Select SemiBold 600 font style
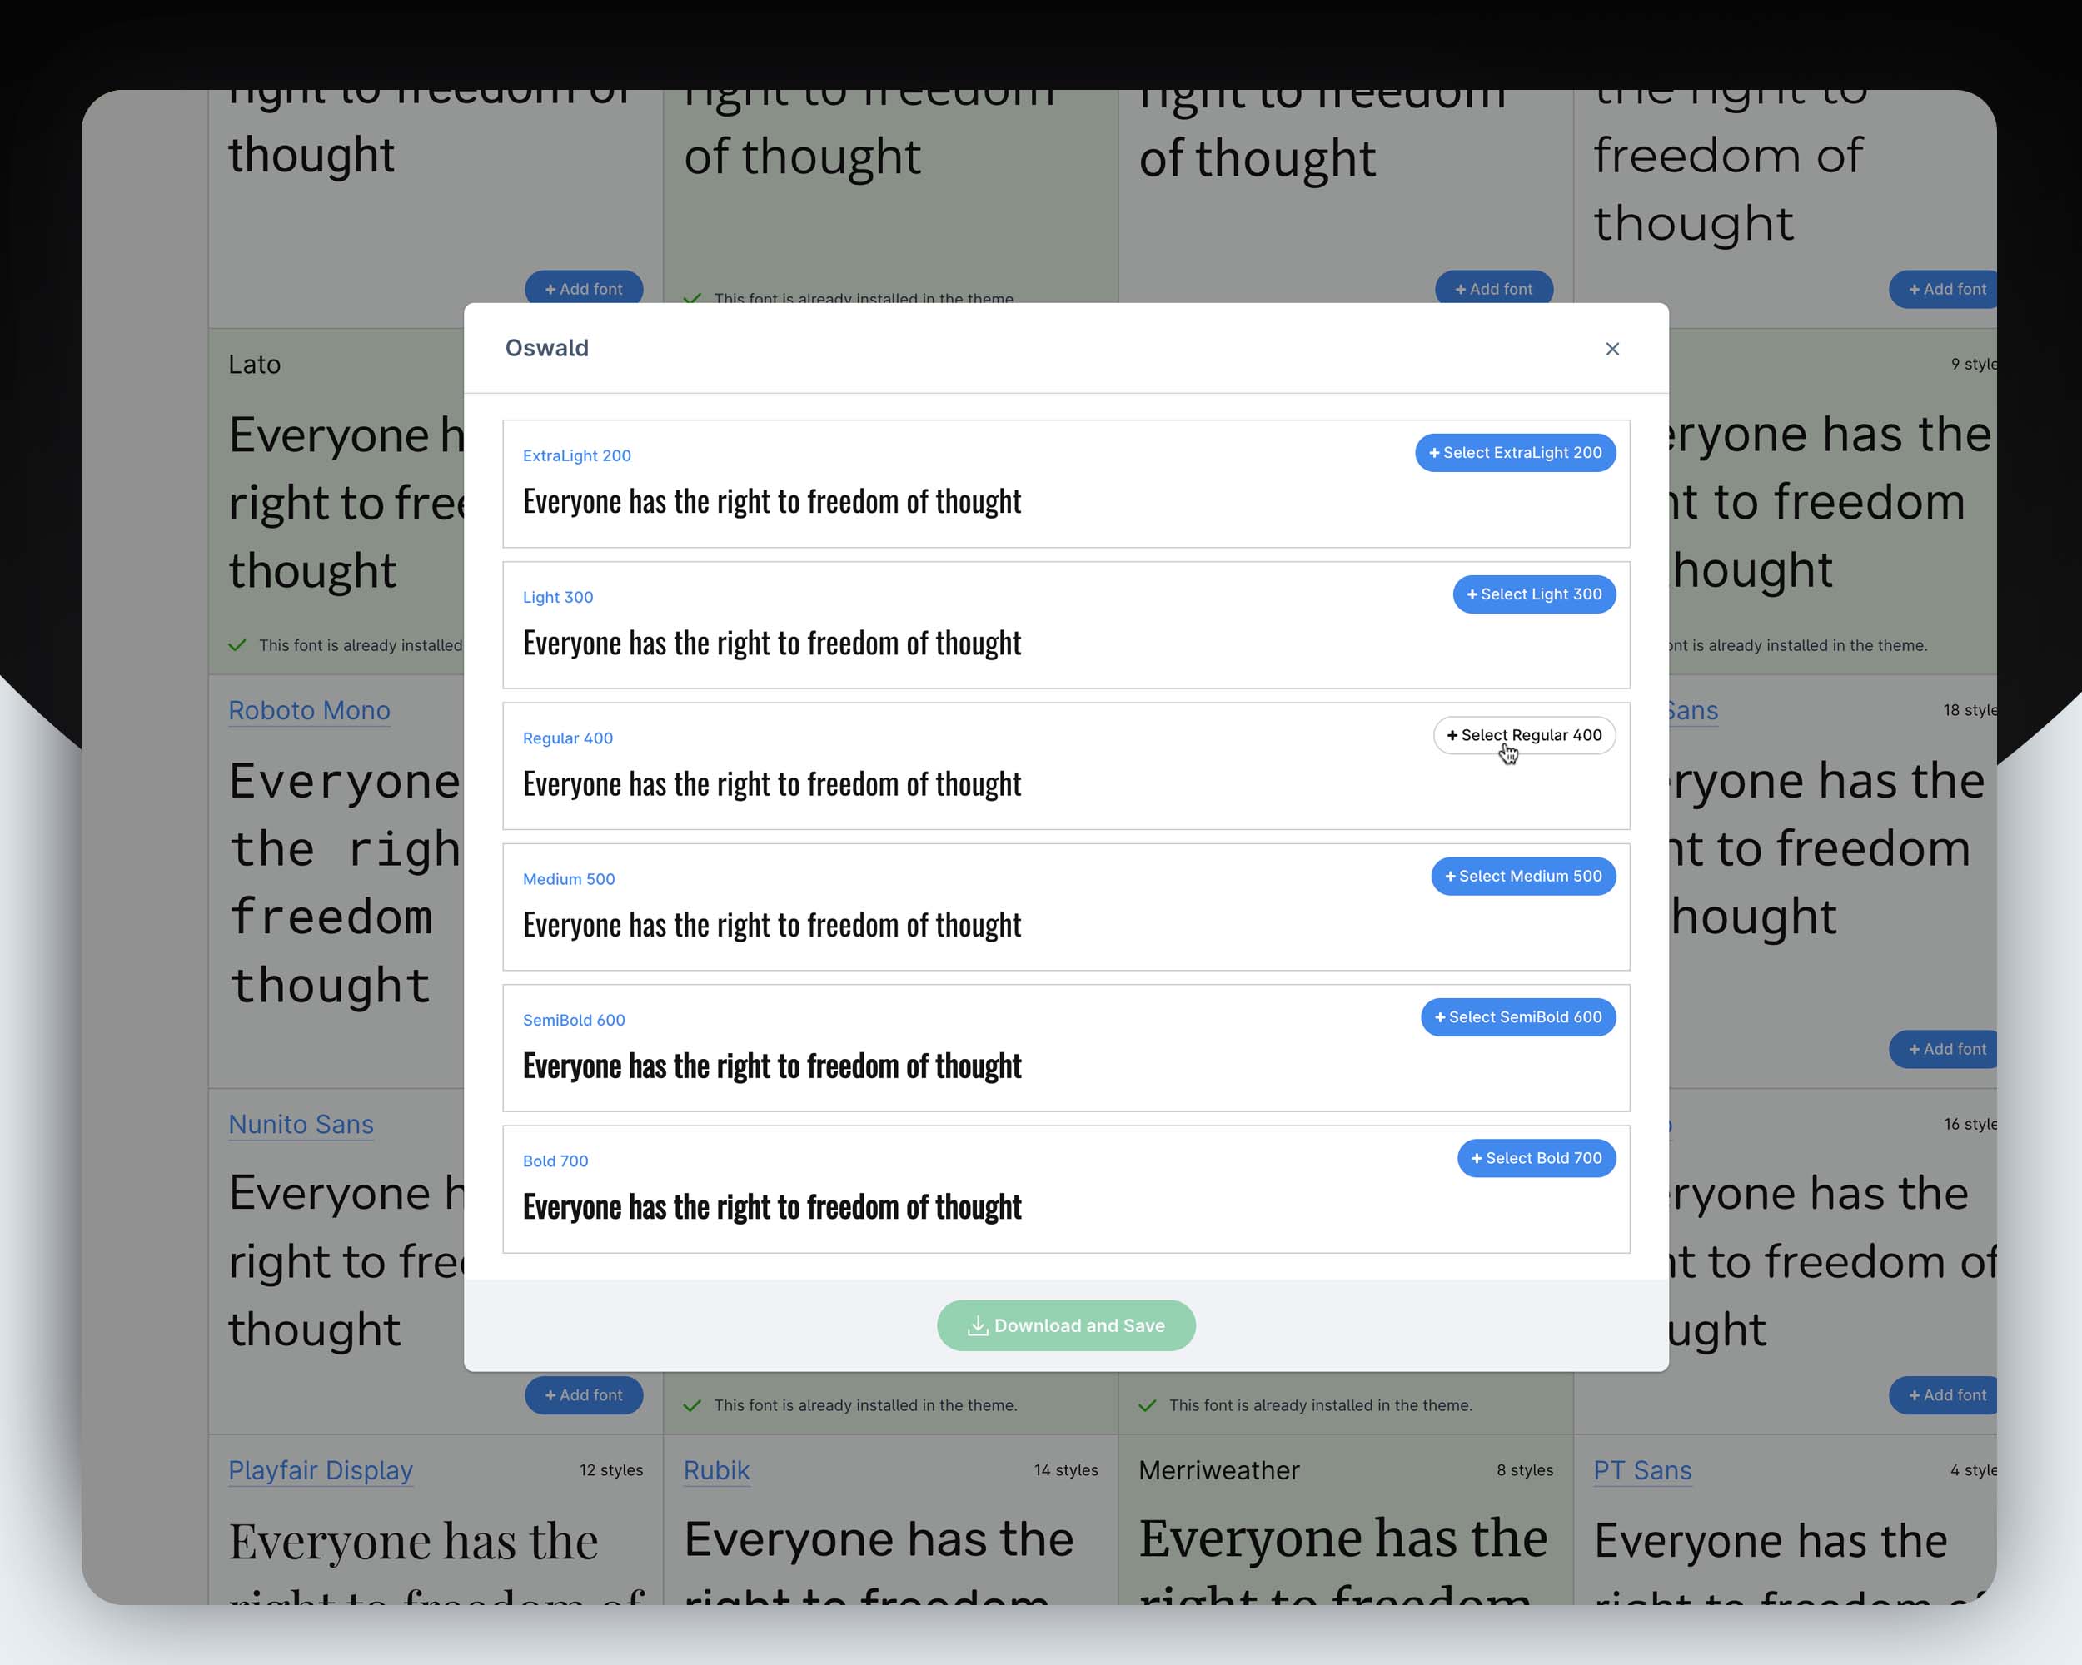The image size is (2082, 1665). 1517,1017
